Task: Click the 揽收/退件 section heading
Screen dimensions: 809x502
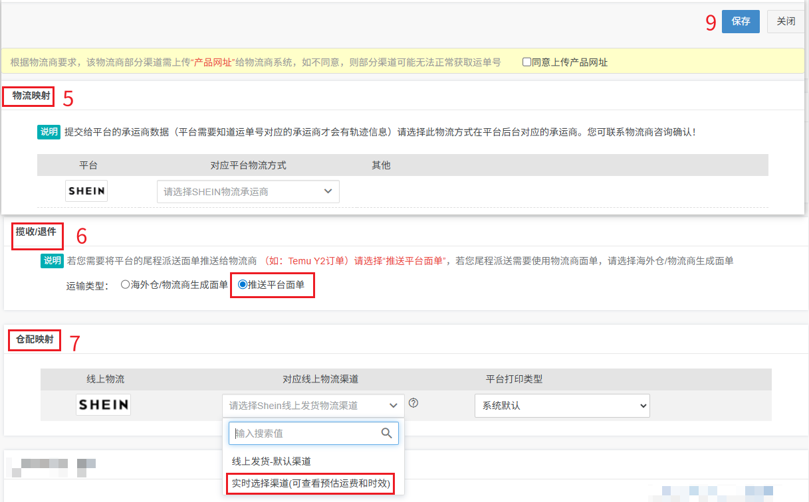Action: pyautogui.click(x=37, y=232)
